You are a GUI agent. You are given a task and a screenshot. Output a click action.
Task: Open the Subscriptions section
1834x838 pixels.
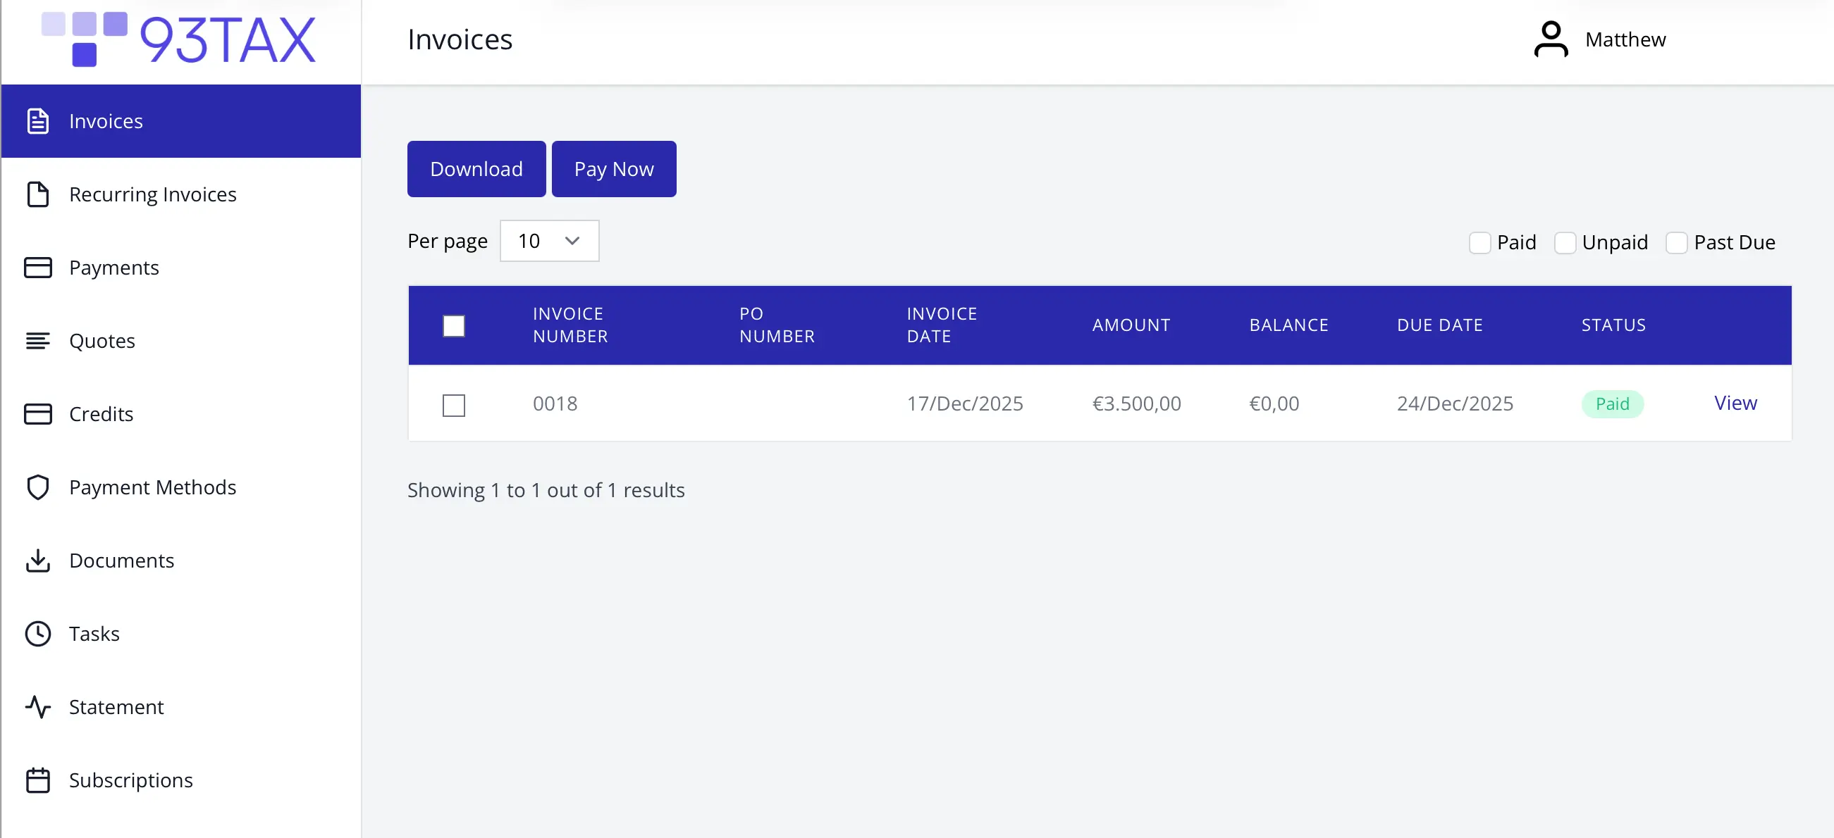coord(38,780)
